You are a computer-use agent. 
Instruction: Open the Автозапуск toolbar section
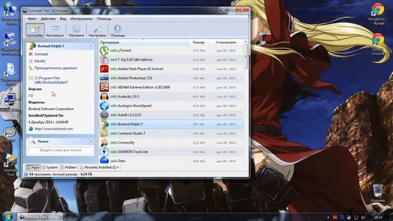pos(55,31)
